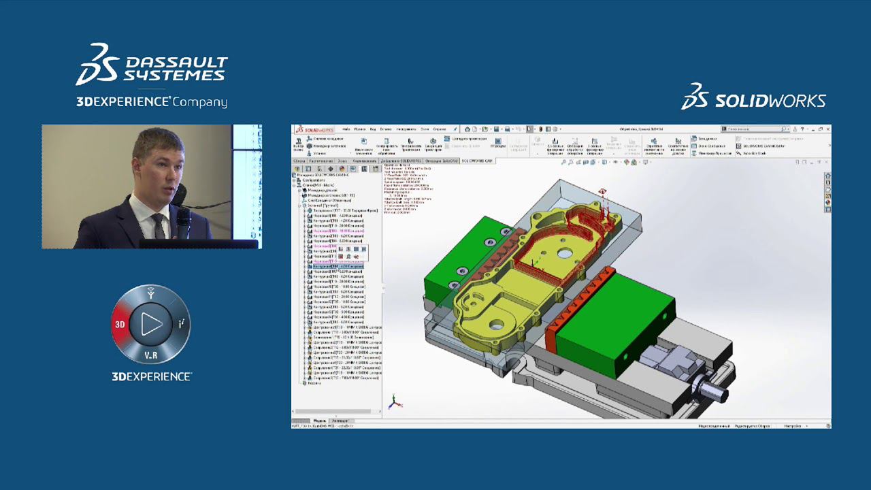Select the SOLIDWORKS CAM ribbon tab
This screenshot has height=490, width=871.
(477, 161)
